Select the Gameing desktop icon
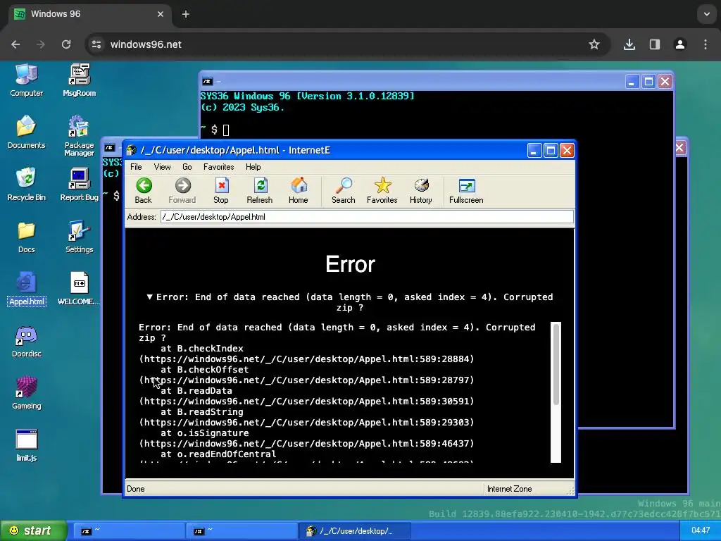 pyautogui.click(x=26, y=394)
